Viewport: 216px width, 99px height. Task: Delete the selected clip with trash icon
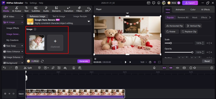[x=16, y=68]
